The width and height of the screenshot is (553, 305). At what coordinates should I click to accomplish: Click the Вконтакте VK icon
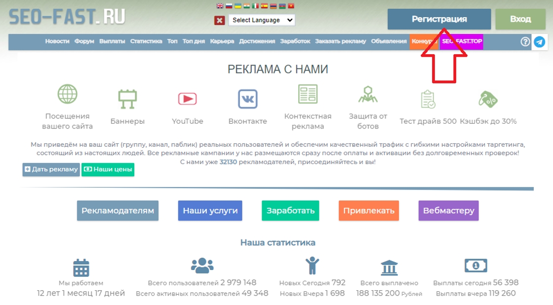pos(247,99)
